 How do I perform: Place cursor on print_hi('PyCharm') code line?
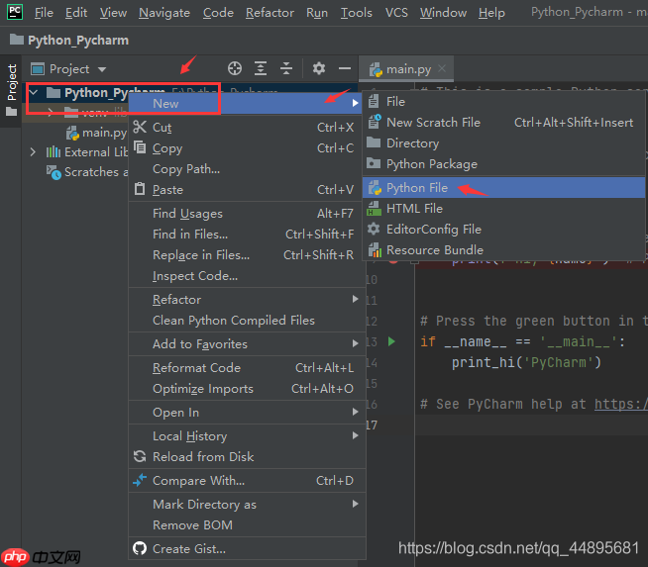(526, 362)
